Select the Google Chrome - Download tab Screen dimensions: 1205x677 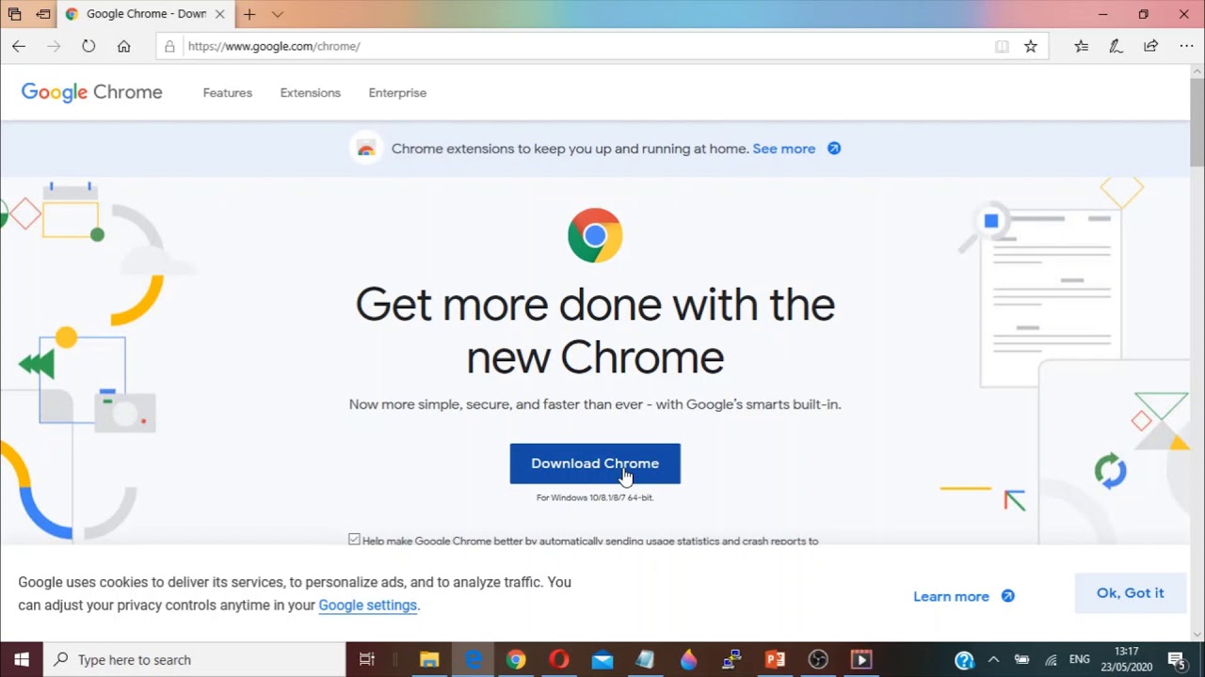(x=146, y=14)
